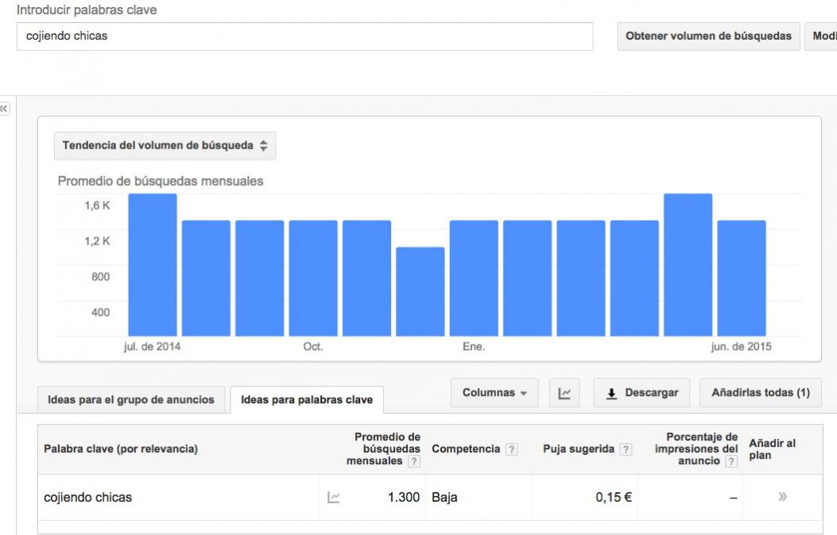Select the jul. de 2014 bar in chart

[153, 264]
